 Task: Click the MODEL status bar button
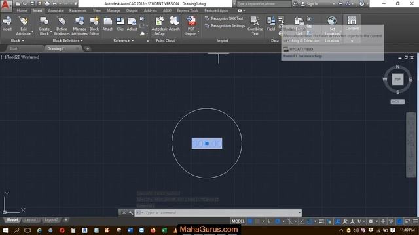[238, 221]
